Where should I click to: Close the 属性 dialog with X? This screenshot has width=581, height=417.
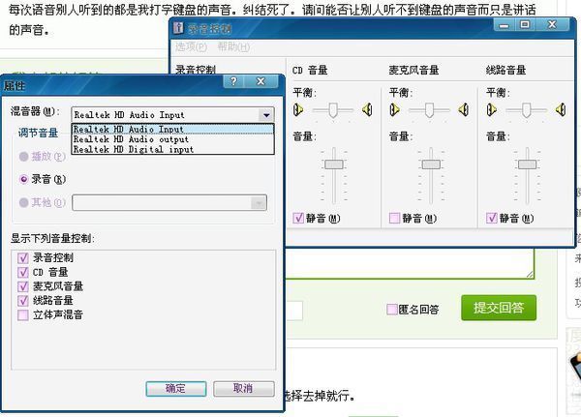(260, 81)
